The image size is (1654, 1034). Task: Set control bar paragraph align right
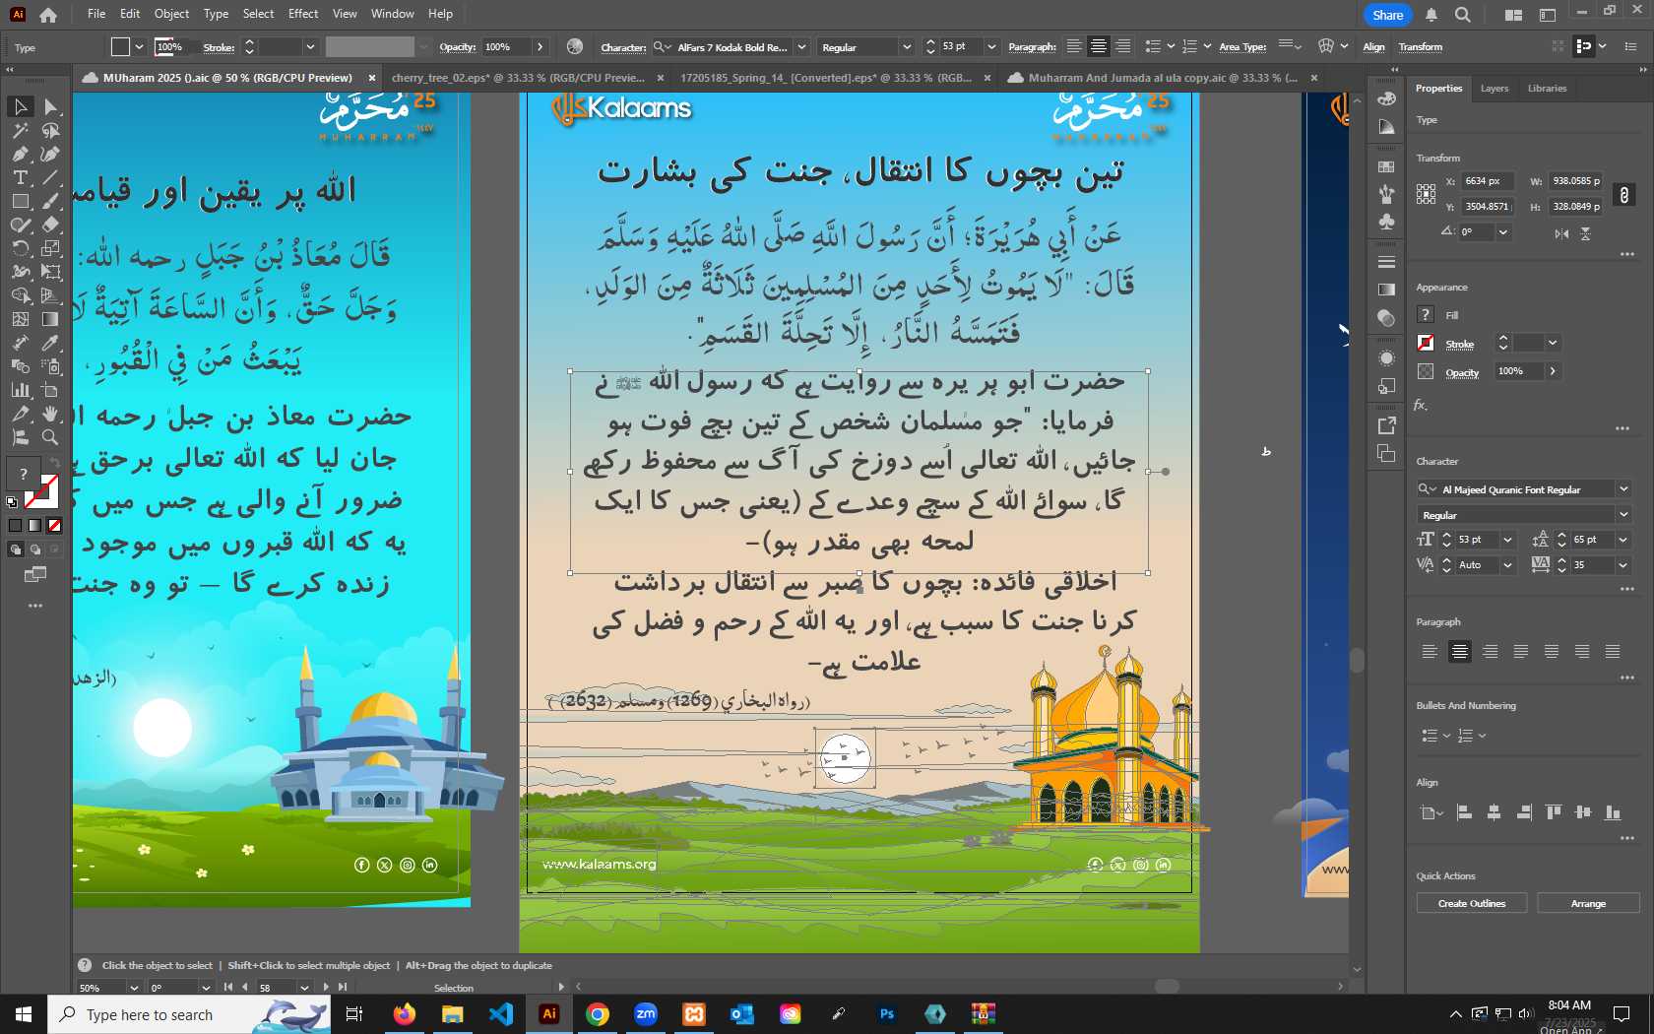click(x=1123, y=46)
